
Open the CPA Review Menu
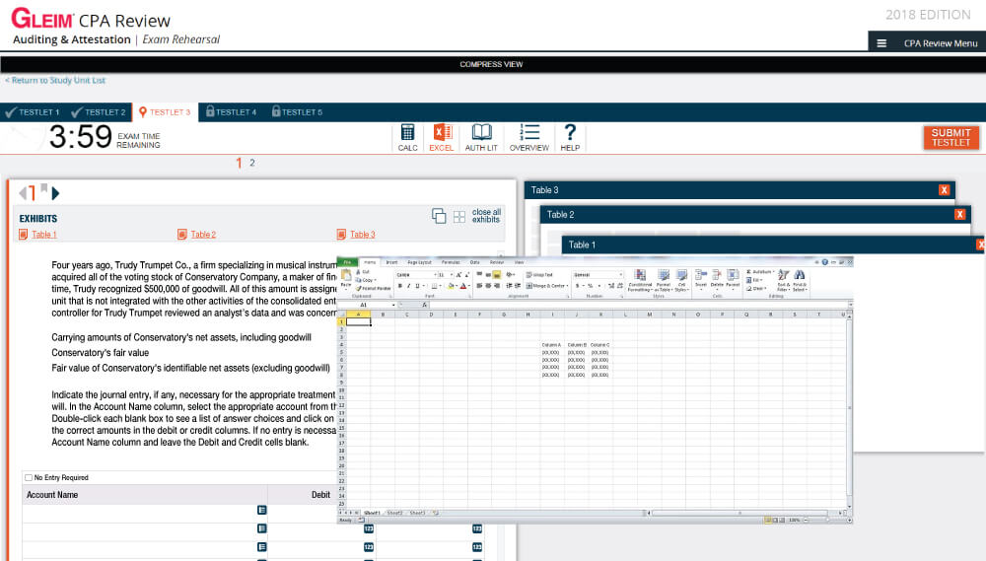927,43
